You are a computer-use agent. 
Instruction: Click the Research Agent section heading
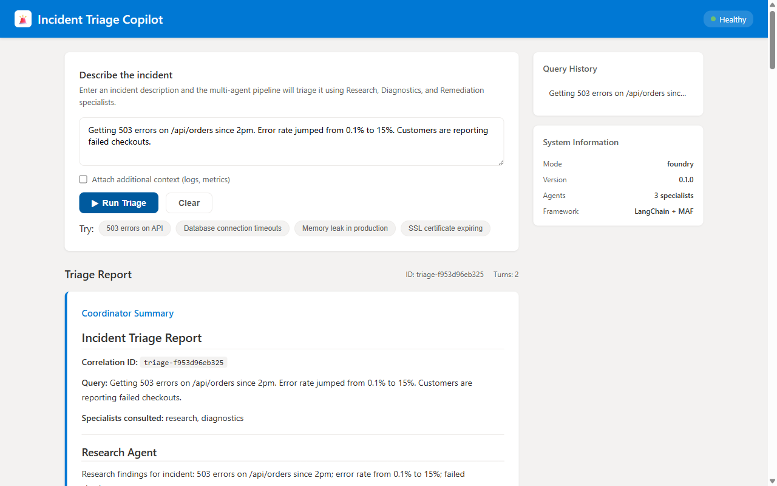click(x=119, y=453)
